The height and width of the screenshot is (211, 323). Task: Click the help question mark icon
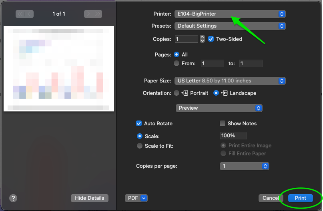point(13,198)
